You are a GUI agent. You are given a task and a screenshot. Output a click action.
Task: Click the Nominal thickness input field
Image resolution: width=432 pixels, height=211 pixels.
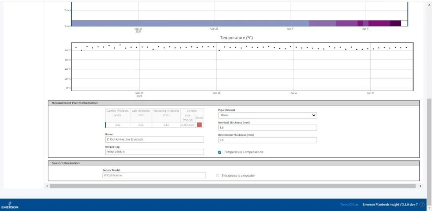click(267, 128)
